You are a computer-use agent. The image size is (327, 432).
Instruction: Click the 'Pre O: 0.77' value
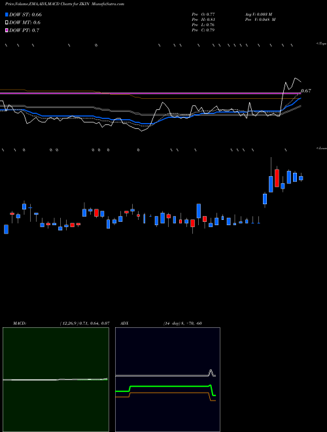click(203, 14)
